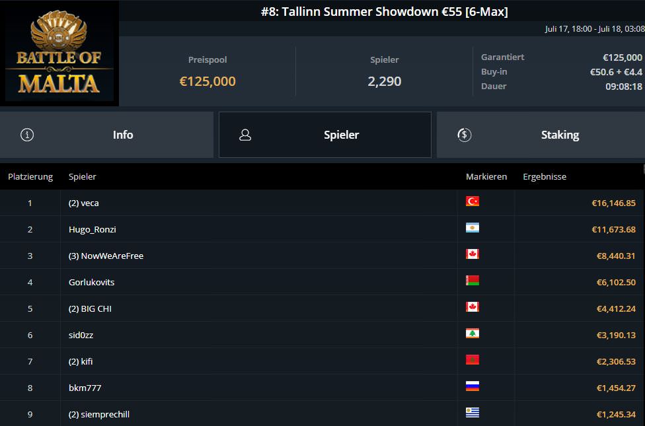Click the Ergebnisse column header

(x=545, y=176)
